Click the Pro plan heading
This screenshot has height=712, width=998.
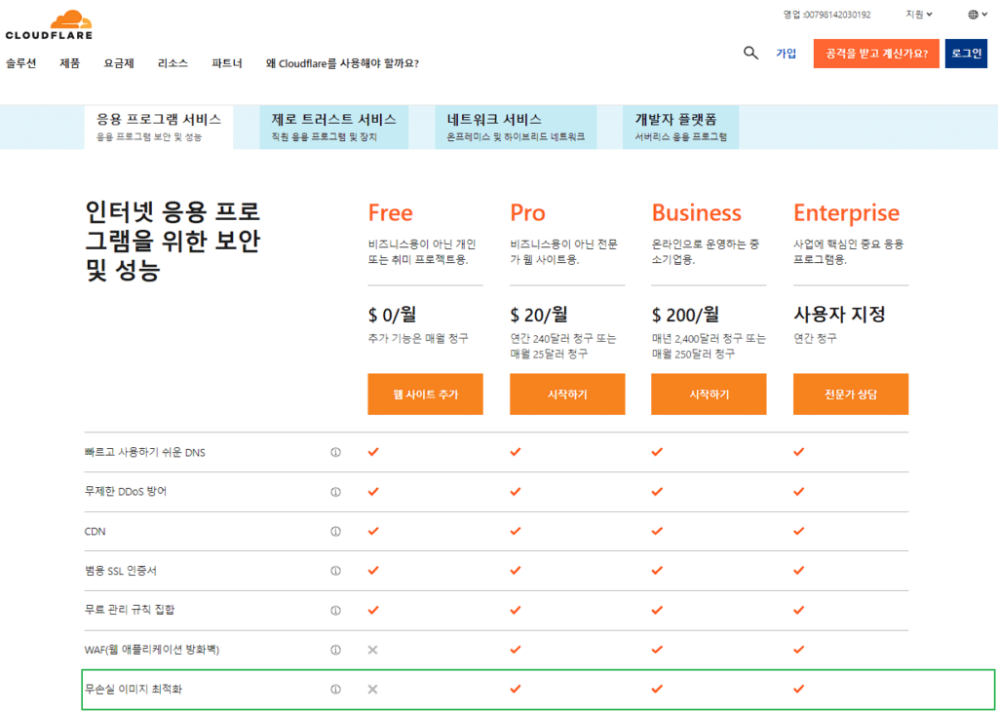[x=527, y=212]
